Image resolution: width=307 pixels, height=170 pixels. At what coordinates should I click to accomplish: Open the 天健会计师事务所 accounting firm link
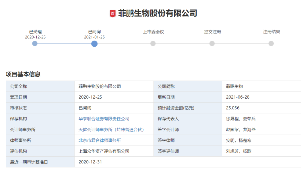click(111, 129)
